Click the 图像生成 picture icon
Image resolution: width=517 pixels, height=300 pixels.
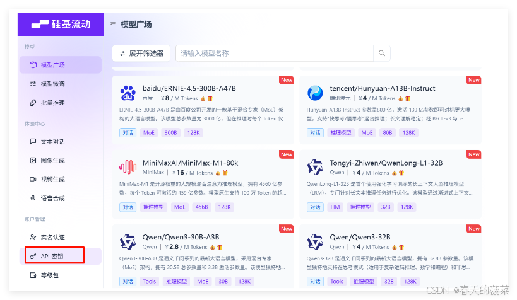(33, 160)
